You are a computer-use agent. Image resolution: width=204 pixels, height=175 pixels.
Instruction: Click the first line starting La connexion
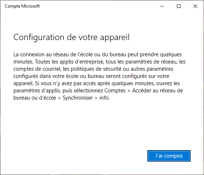(97, 54)
